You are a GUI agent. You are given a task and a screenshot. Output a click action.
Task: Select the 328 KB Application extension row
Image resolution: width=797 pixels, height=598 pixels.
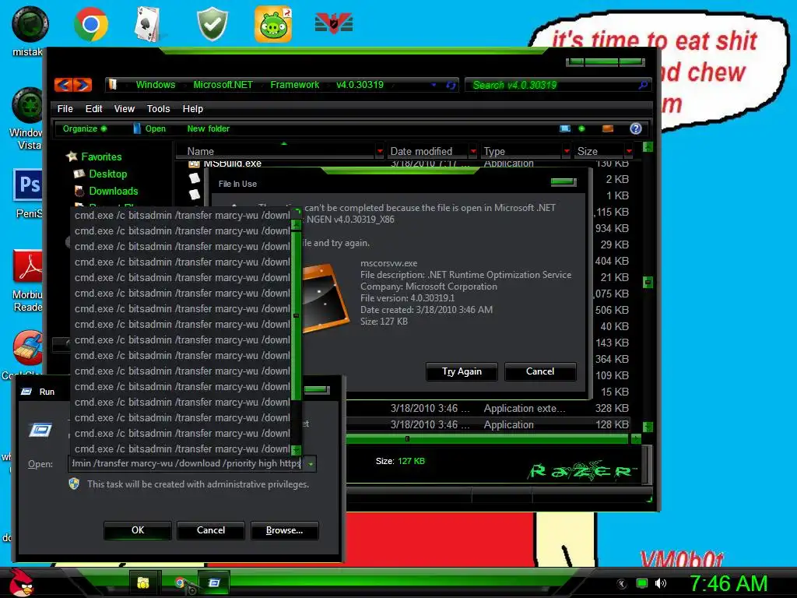coord(488,408)
